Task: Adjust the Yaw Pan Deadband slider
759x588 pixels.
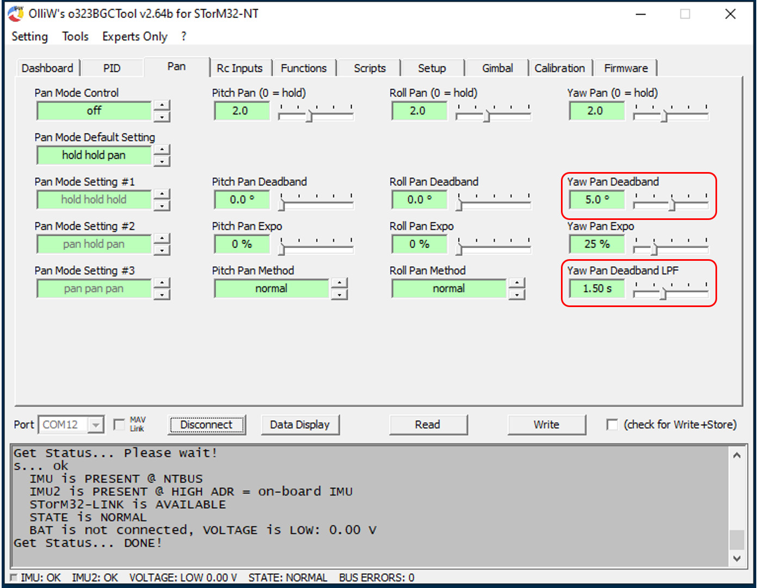Action: tap(672, 204)
